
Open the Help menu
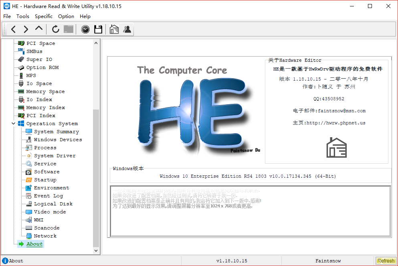click(85, 16)
